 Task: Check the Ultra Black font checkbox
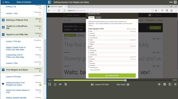(89, 65)
